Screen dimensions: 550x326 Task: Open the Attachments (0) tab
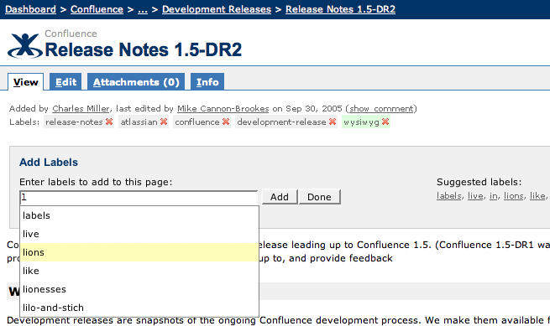pos(136,82)
